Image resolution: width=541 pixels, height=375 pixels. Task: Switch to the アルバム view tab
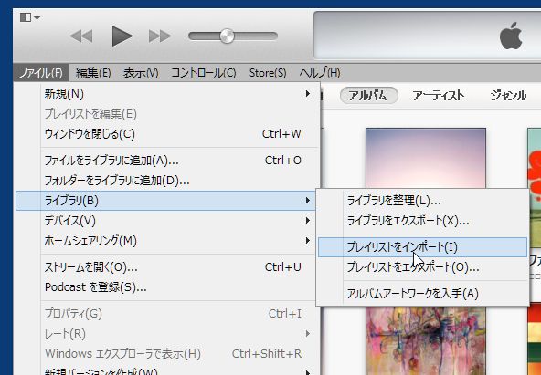click(368, 96)
